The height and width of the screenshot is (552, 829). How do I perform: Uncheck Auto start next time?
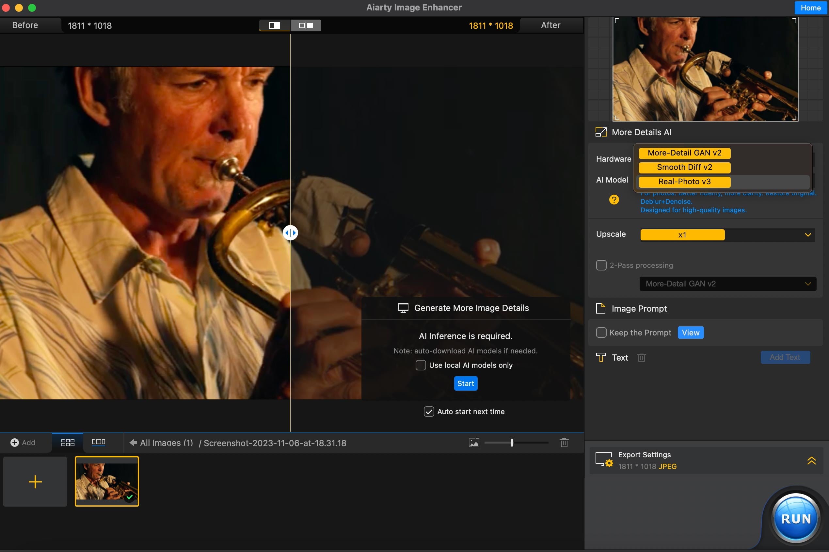coord(429,412)
